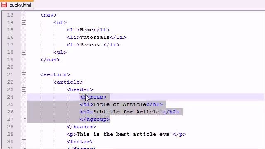Click the text 'This is the best article eva!'
This screenshot has width=265, height=149.
tap(125, 134)
